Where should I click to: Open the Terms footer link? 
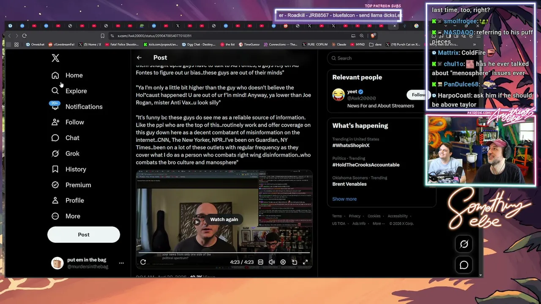337,216
